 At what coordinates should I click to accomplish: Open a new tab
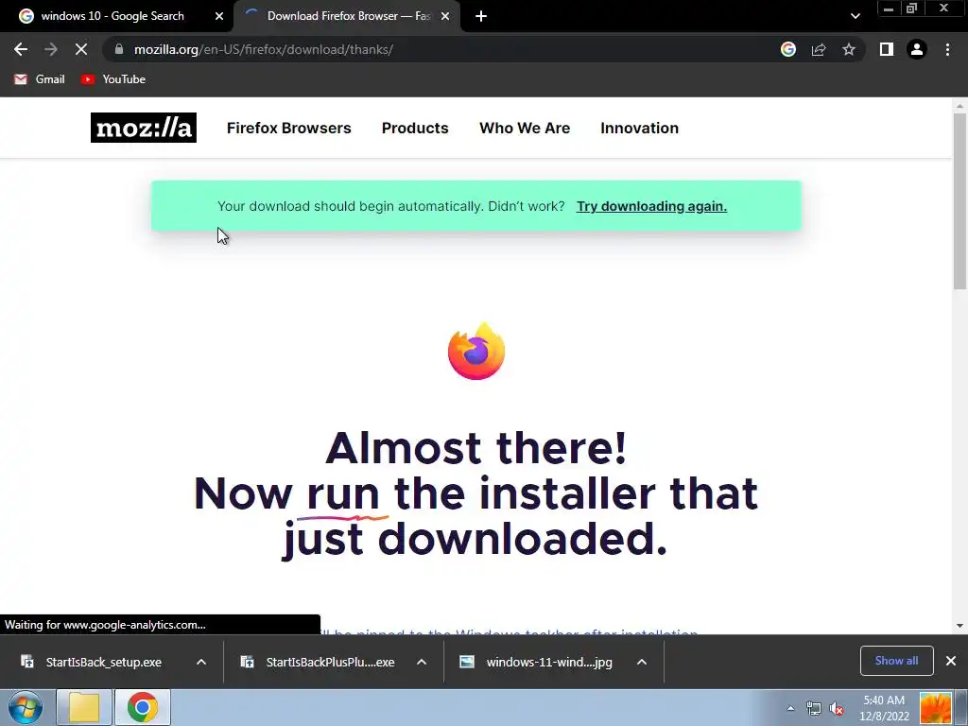tap(481, 16)
